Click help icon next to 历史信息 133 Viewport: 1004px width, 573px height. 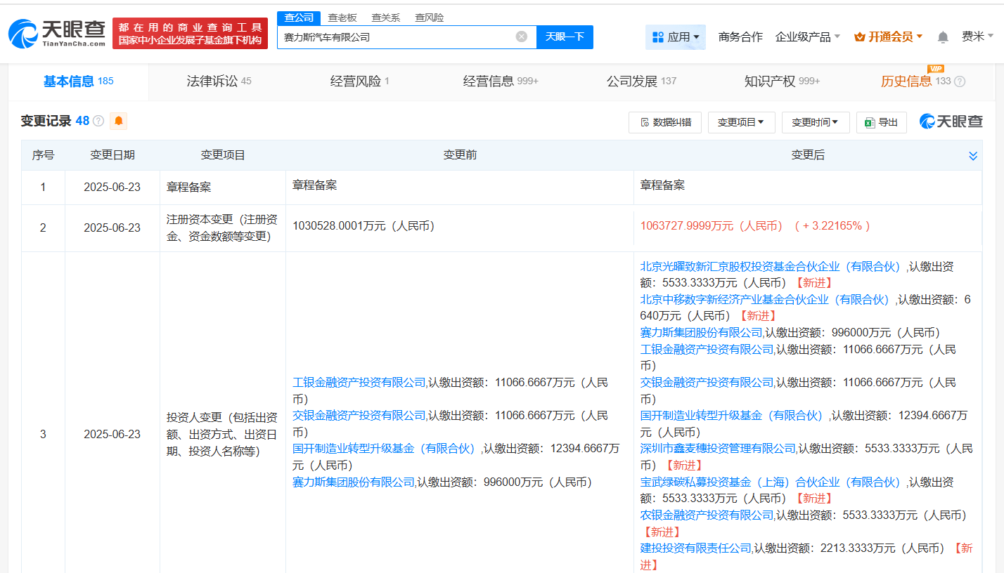[960, 81]
